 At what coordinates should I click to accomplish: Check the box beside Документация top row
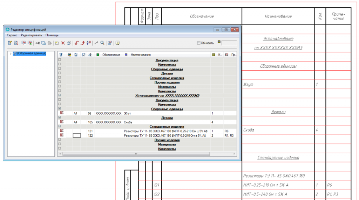pyautogui.click(x=60, y=60)
